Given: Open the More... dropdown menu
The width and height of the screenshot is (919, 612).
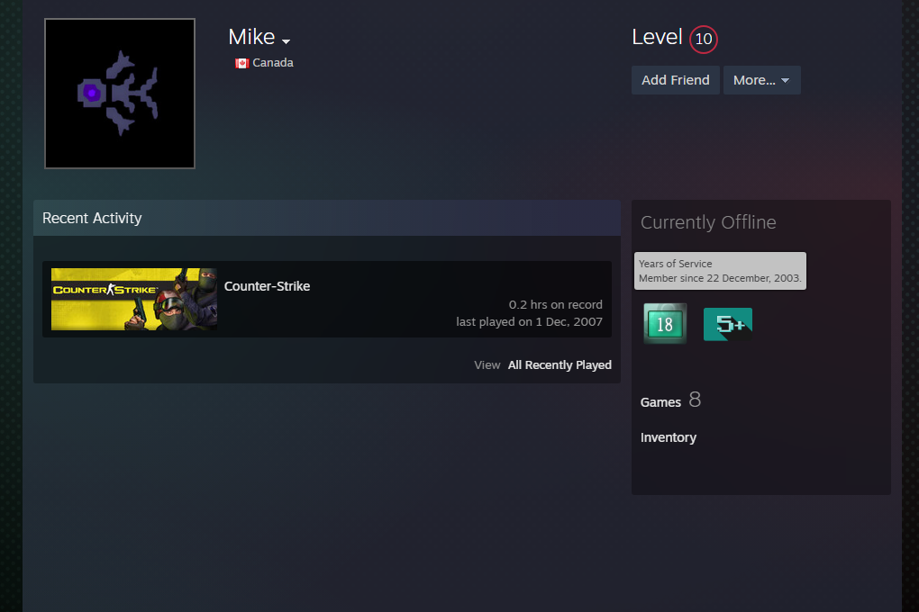Looking at the screenshot, I should pyautogui.click(x=761, y=80).
